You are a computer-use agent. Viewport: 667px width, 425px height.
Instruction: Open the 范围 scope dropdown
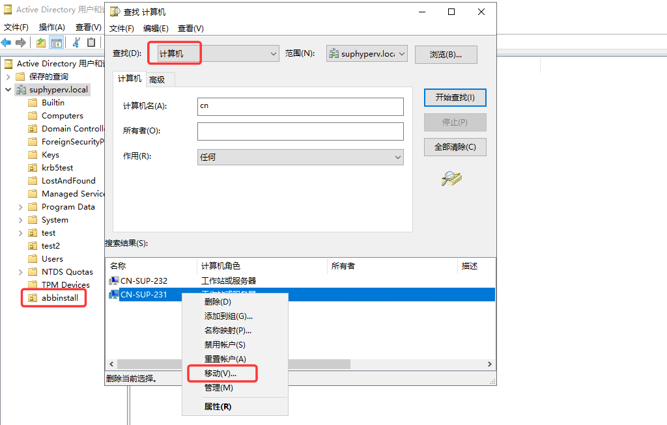367,53
